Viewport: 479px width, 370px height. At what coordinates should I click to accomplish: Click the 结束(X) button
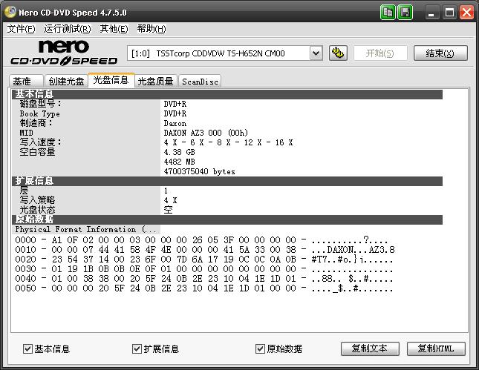440,53
